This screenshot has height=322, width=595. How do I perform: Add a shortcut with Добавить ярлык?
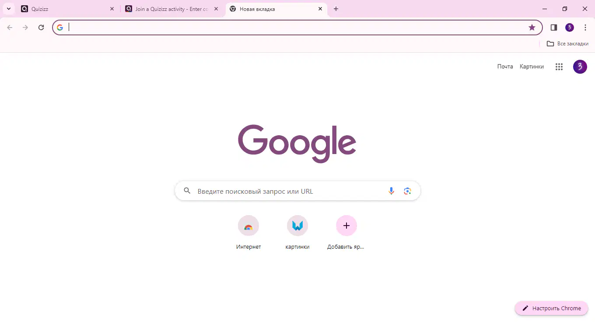(x=346, y=233)
